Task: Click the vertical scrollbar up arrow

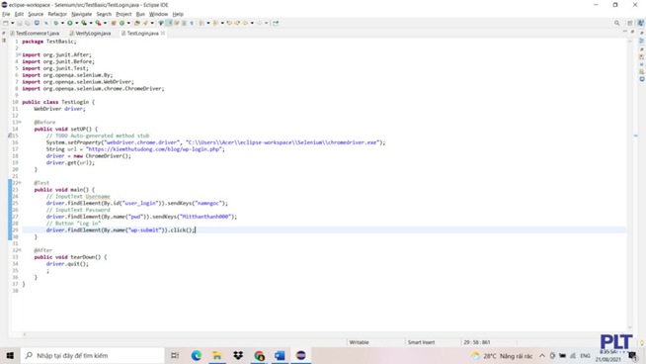Action: 629,42
